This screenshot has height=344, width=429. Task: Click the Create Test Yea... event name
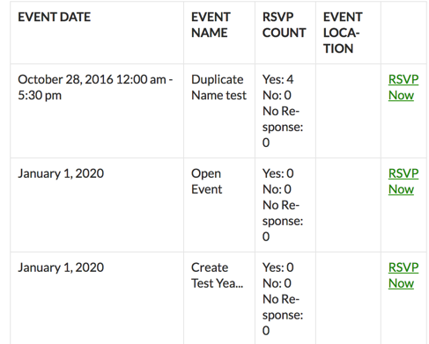pos(218,275)
